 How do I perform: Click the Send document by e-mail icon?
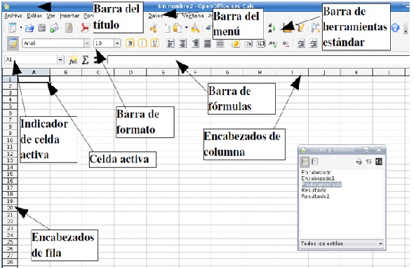coord(55,28)
